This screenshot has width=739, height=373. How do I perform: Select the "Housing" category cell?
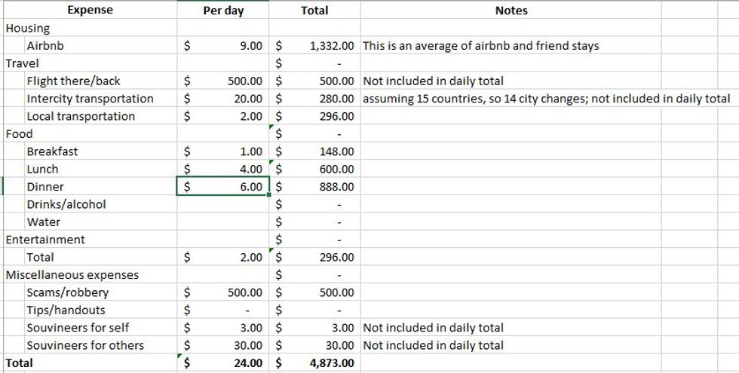click(28, 29)
